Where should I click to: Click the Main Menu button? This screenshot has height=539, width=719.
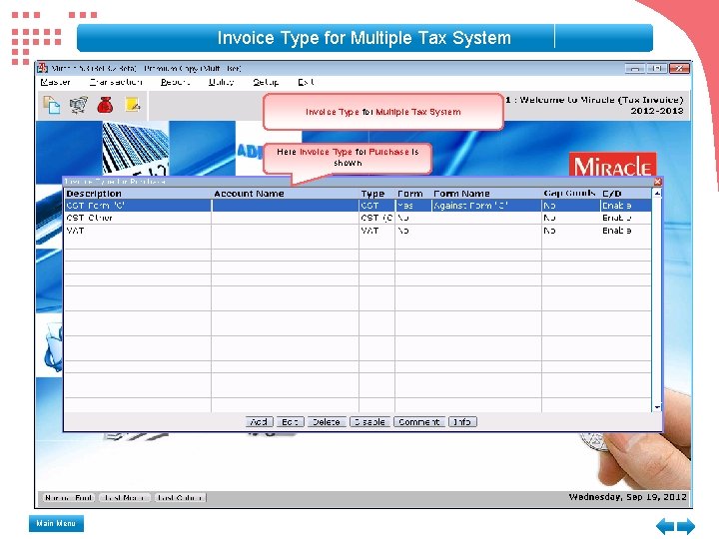click(x=56, y=523)
